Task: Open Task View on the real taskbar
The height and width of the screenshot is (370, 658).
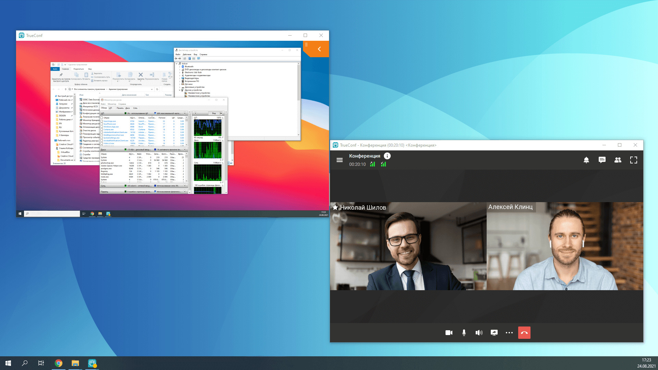Action: (x=41, y=363)
